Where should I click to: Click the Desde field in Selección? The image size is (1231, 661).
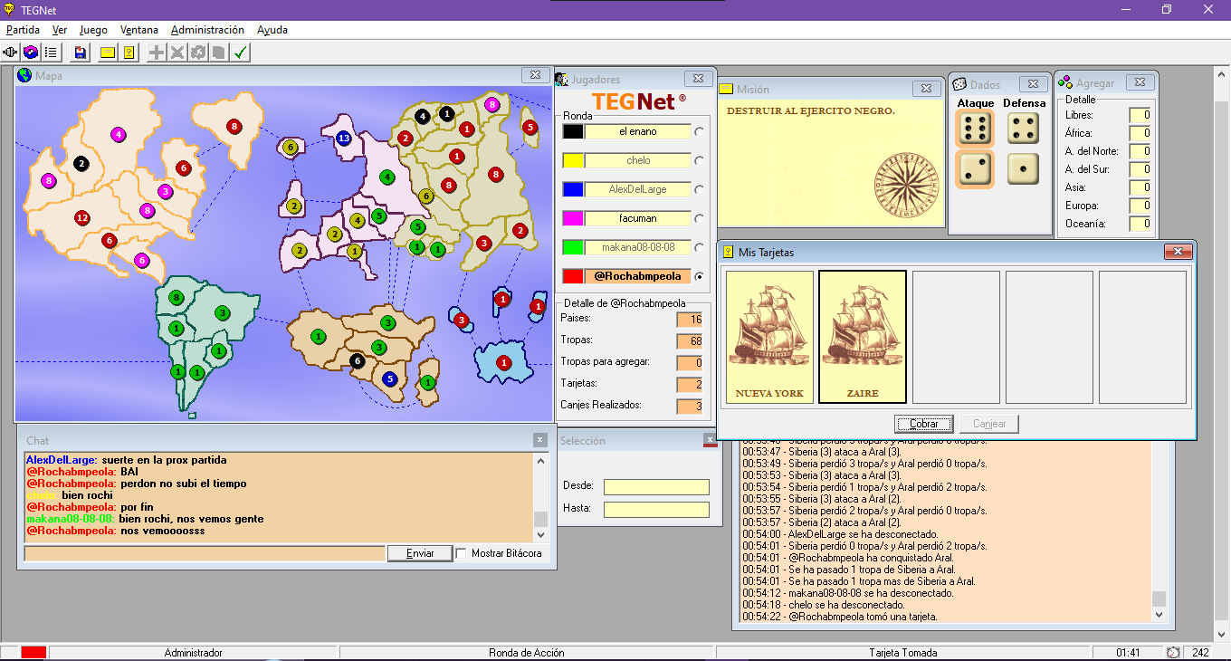click(x=656, y=487)
